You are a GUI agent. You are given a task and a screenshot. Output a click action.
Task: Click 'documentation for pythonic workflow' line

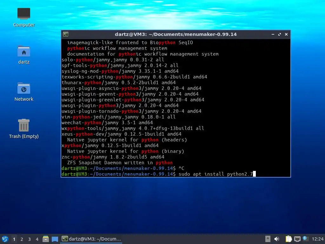tap(143, 54)
